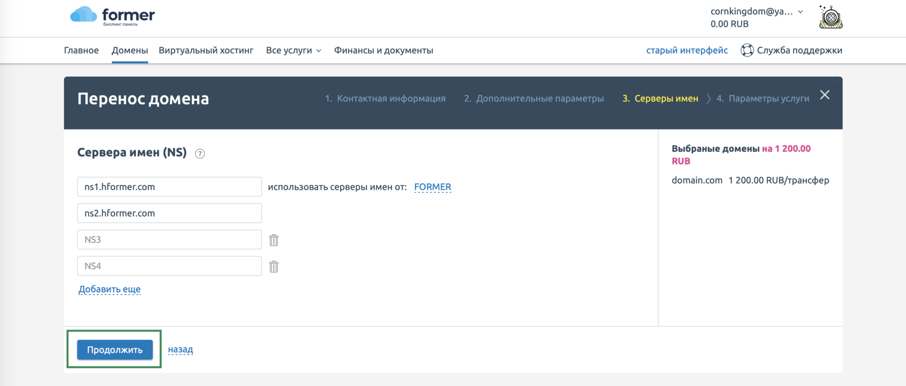Open the Домены tab
The height and width of the screenshot is (386, 906).
pos(130,50)
